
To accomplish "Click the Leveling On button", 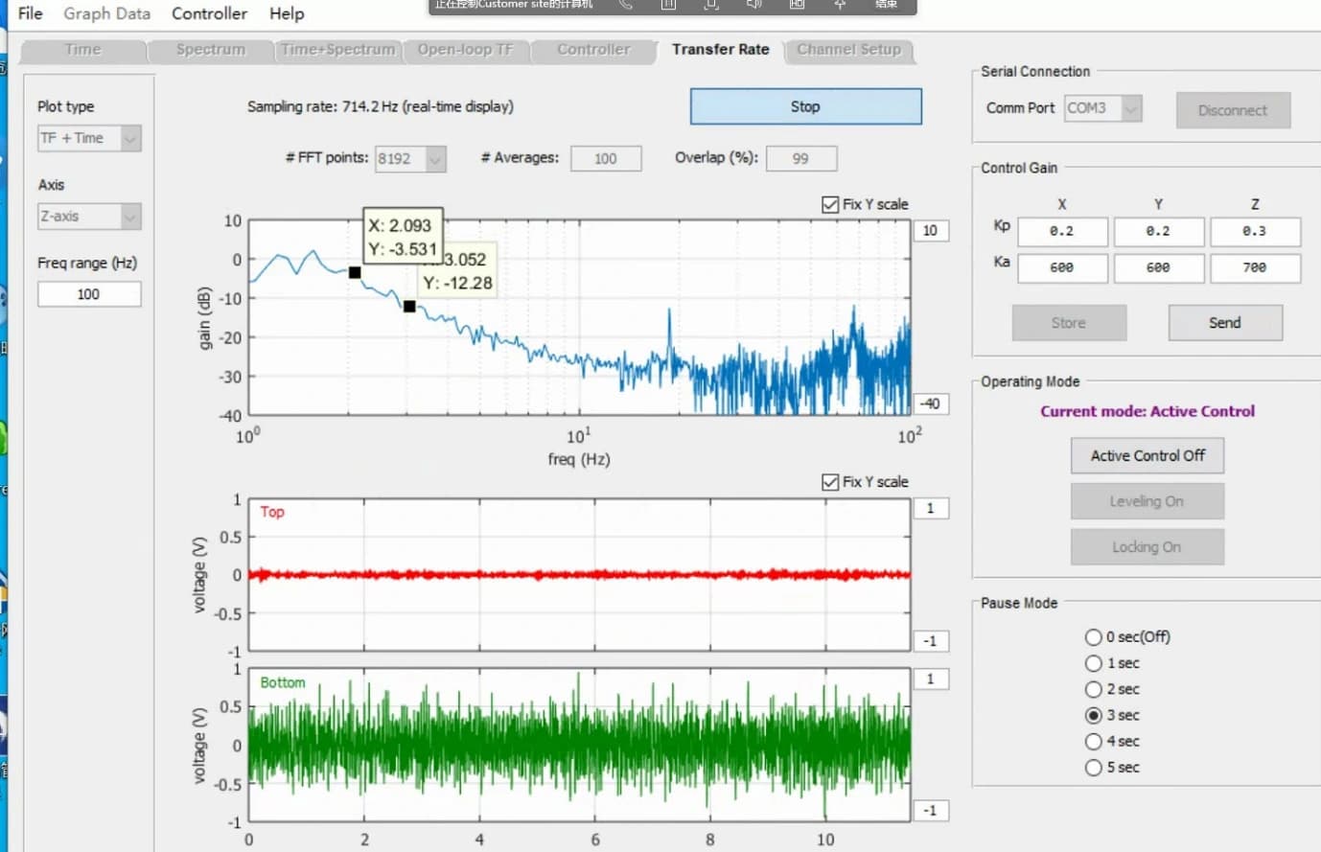I will [x=1147, y=501].
